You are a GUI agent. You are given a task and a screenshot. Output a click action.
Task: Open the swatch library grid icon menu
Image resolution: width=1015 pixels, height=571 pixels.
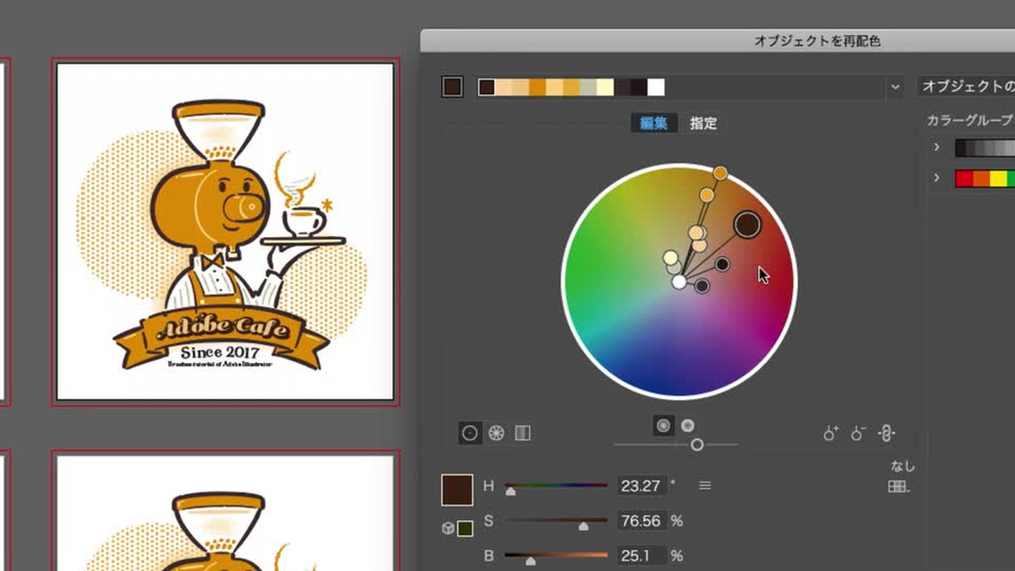(x=898, y=486)
